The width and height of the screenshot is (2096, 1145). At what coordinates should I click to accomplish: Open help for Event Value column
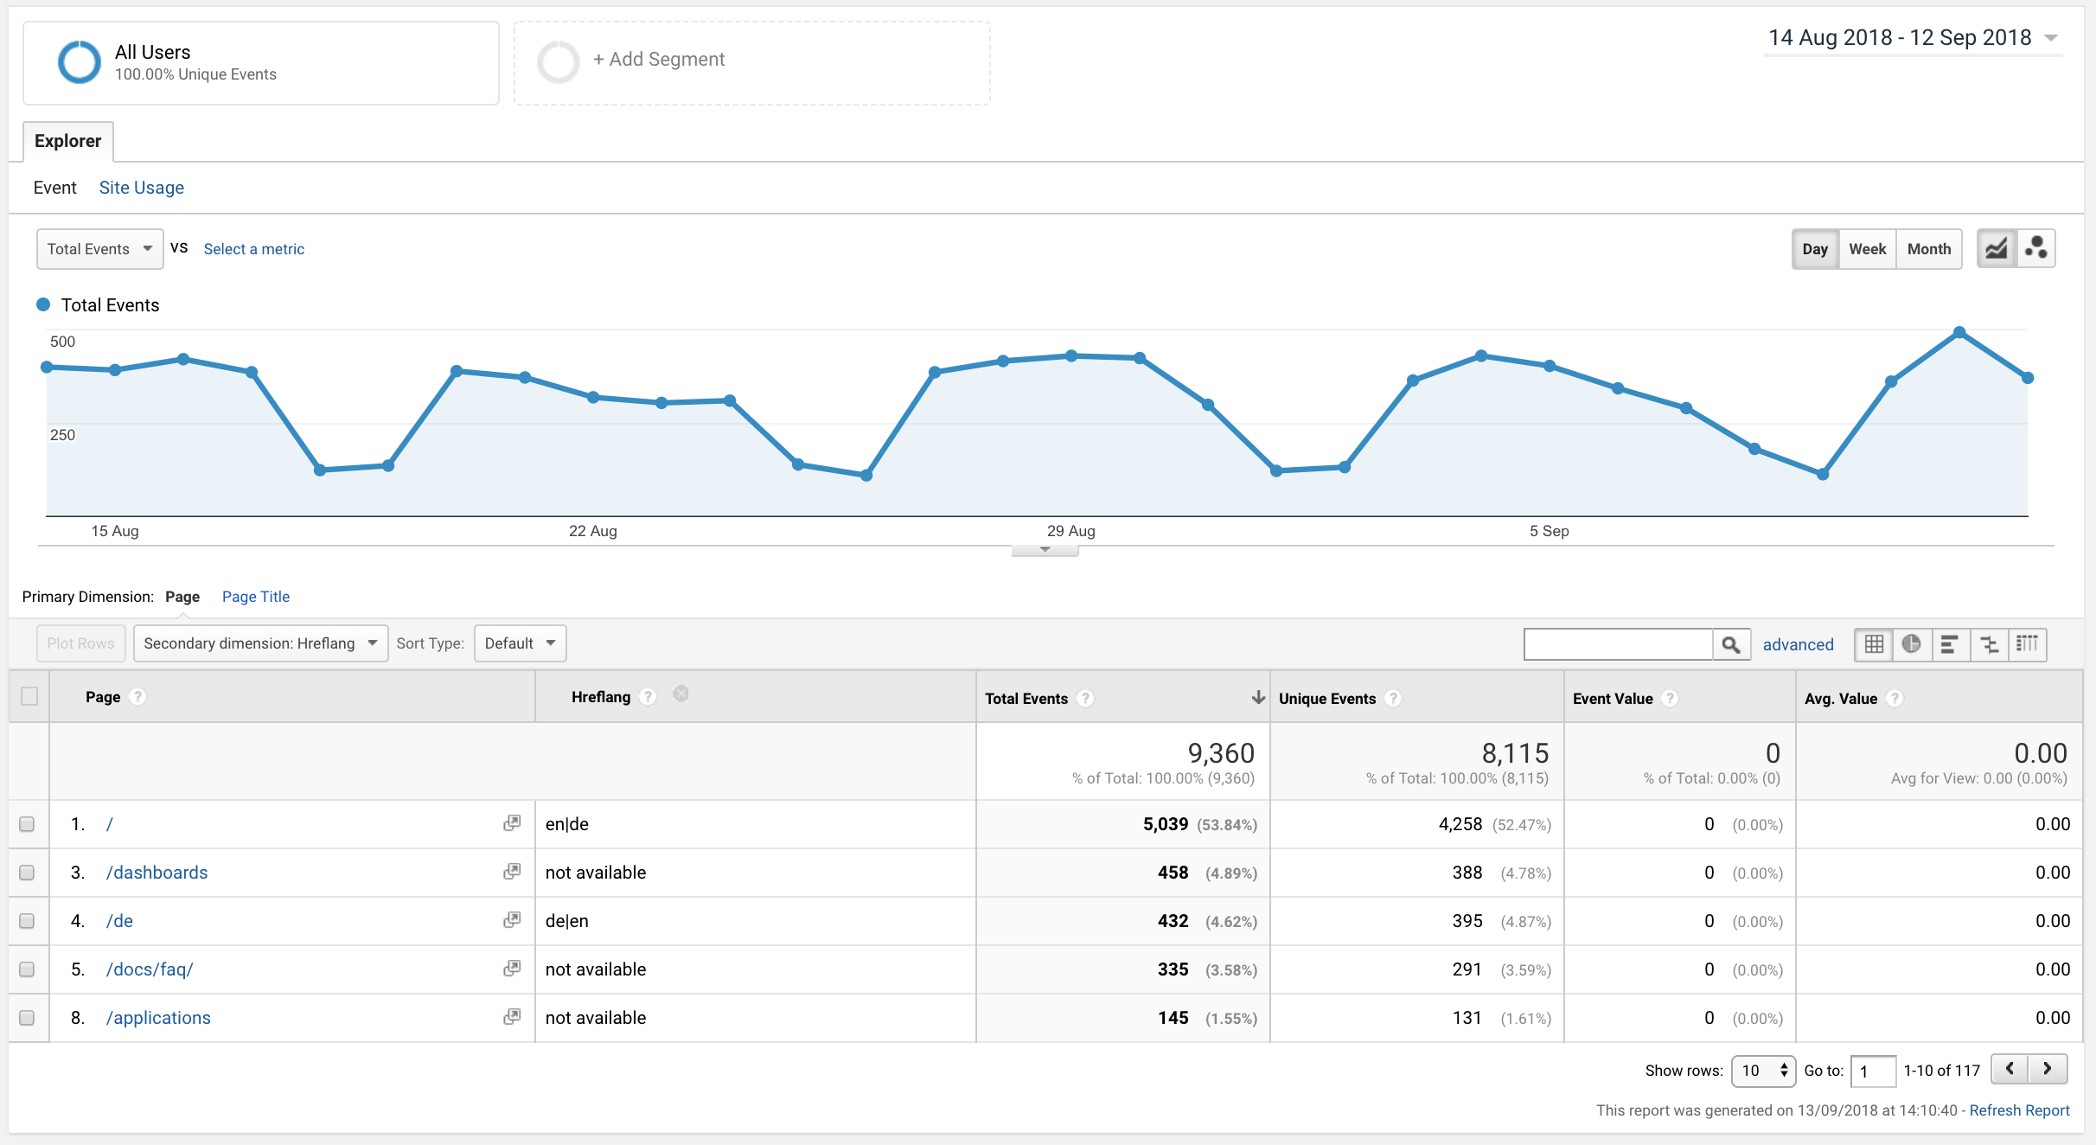click(1670, 699)
